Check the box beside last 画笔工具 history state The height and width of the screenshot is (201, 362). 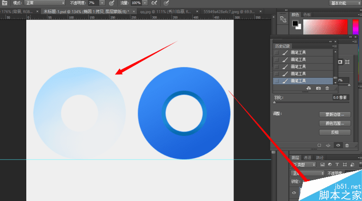click(276, 80)
